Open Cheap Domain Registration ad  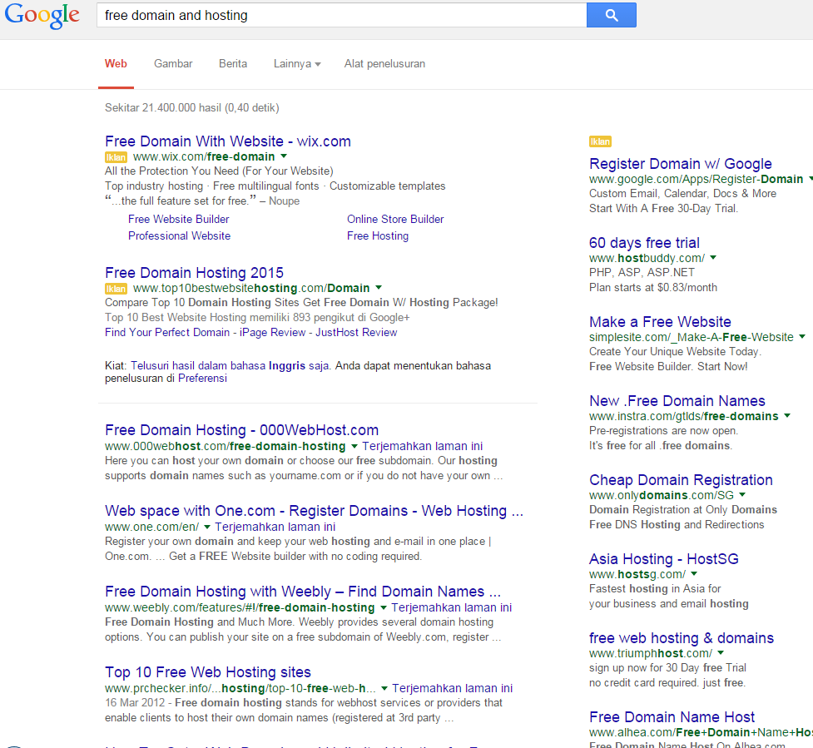coord(681,480)
